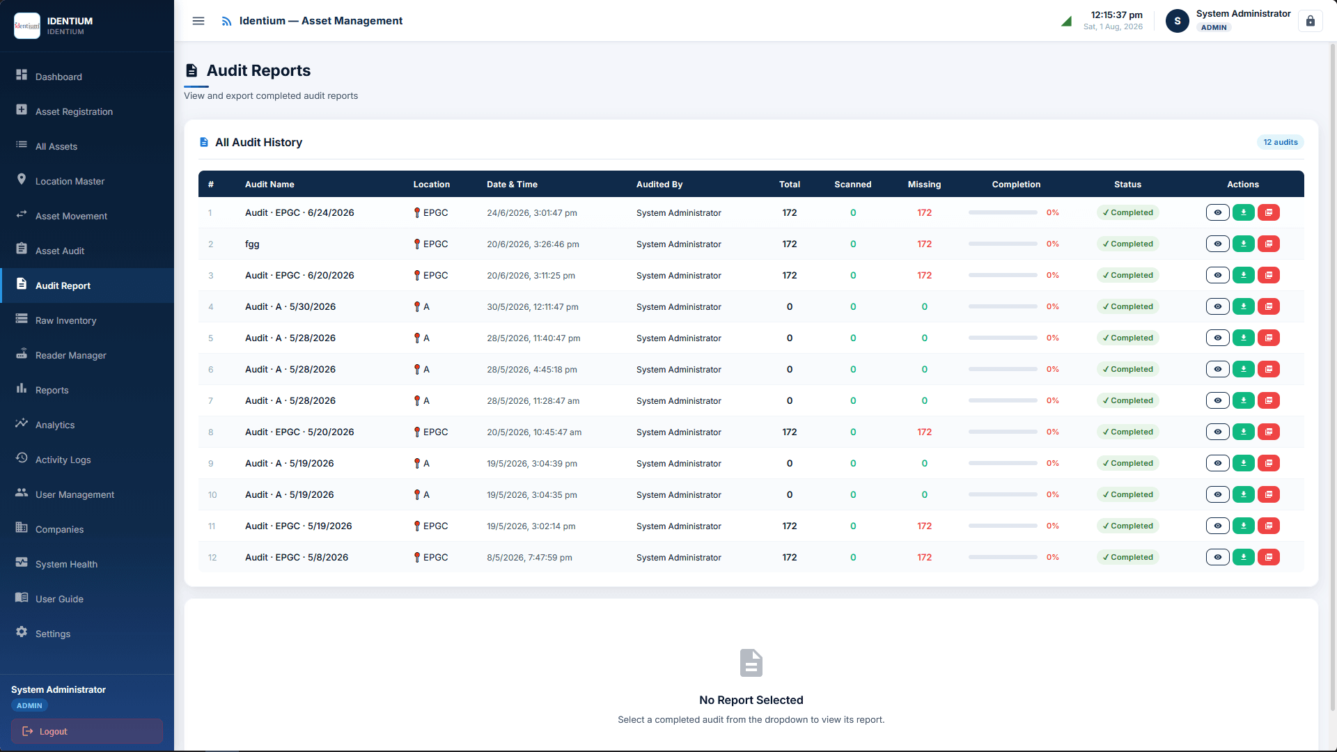Go to Asset Audit in the sidebar

(x=87, y=251)
